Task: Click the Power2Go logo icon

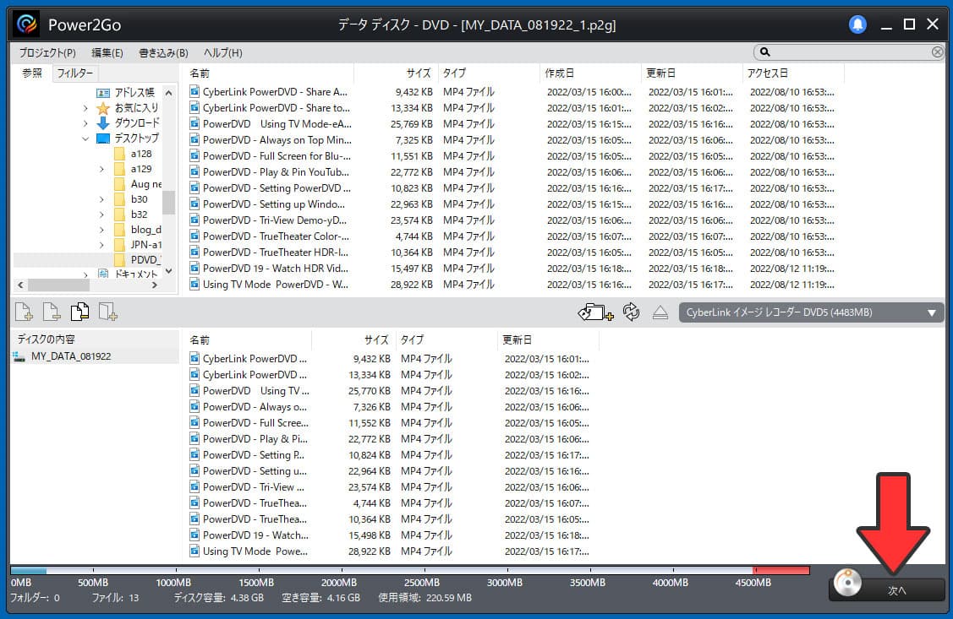Action: (27, 24)
